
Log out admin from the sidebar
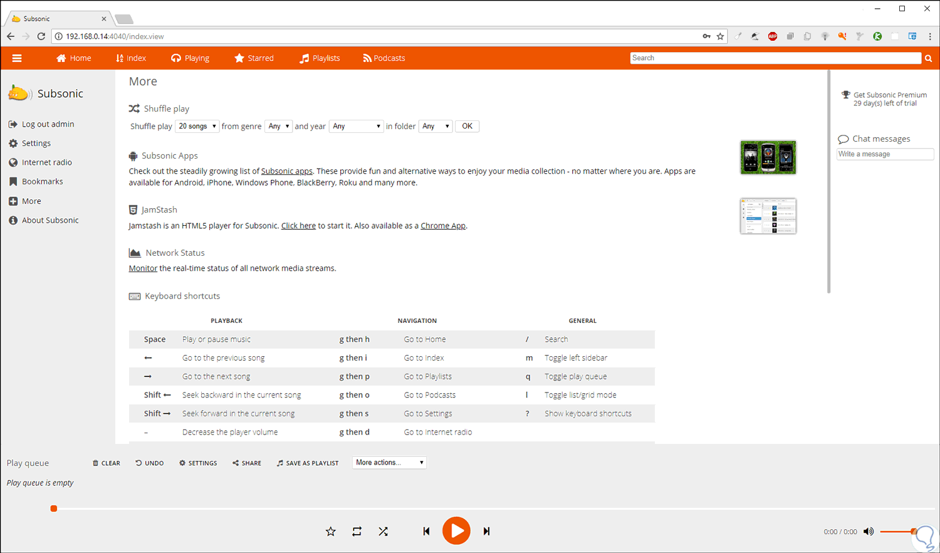[41, 124]
